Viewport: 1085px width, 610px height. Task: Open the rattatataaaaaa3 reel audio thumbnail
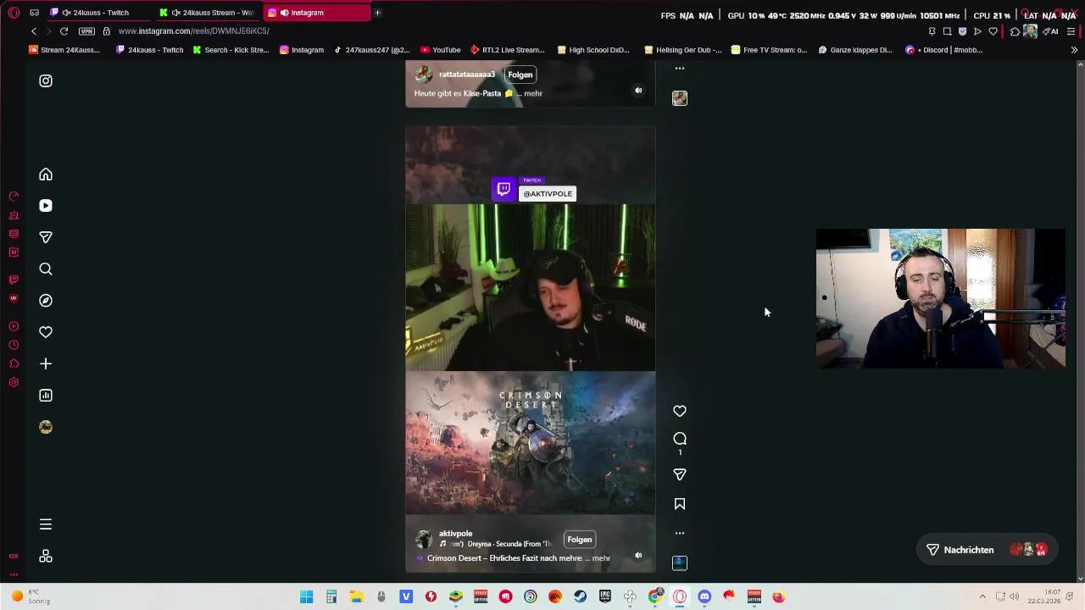coord(680,98)
